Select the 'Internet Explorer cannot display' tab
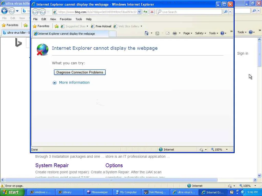 coord(70,34)
